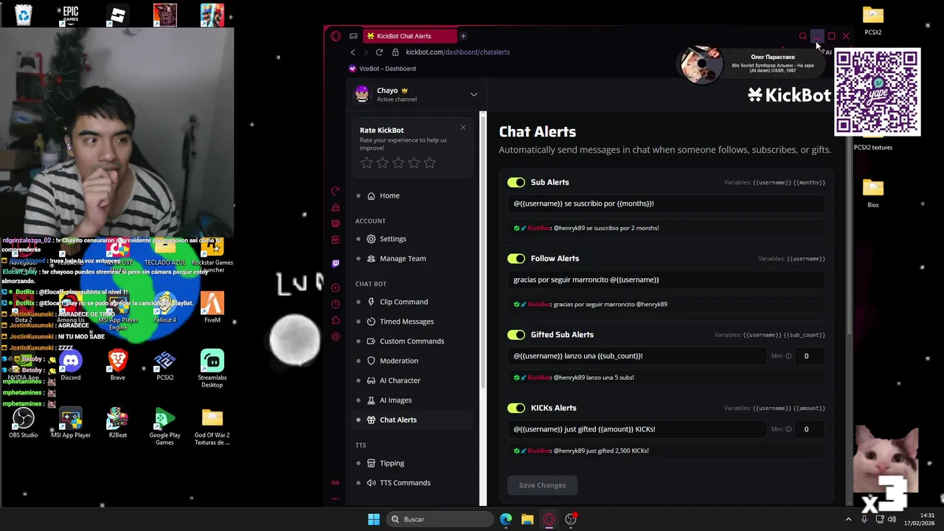
Task: Select the Brave desktop icon
Action: 118,365
